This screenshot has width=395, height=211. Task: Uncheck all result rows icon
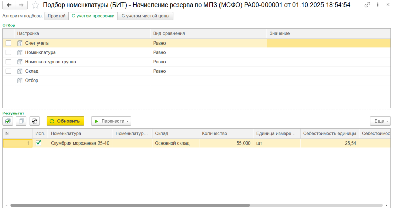[21, 121]
